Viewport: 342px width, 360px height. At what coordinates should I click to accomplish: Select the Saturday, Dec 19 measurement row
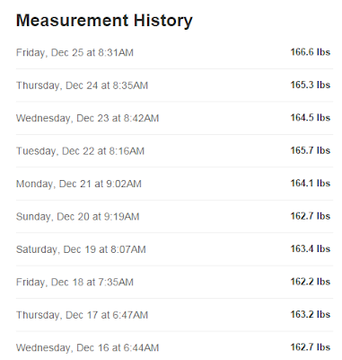point(174,249)
